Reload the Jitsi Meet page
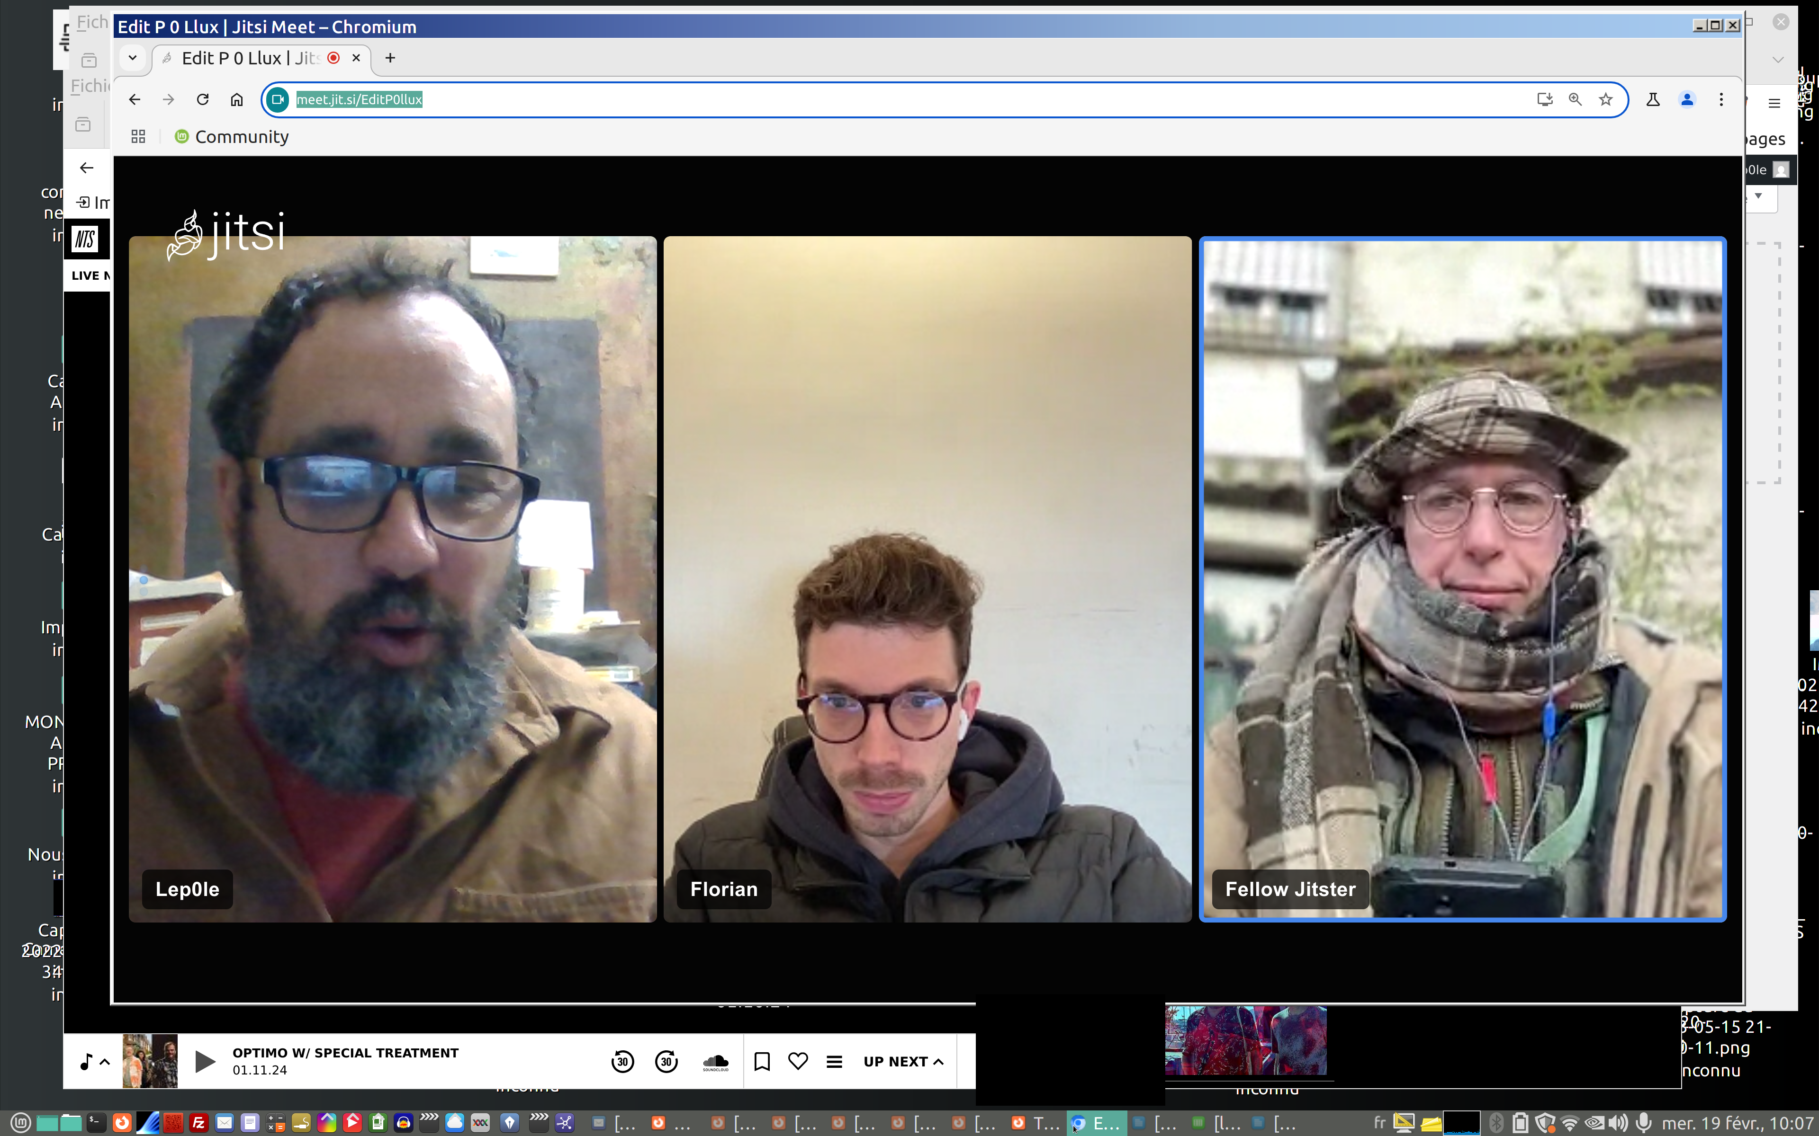The width and height of the screenshot is (1819, 1136). click(202, 99)
